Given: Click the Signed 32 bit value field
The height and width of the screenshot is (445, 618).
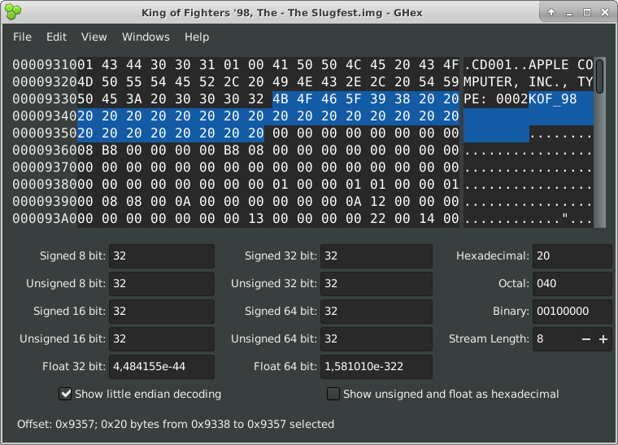Looking at the screenshot, I should (376, 256).
